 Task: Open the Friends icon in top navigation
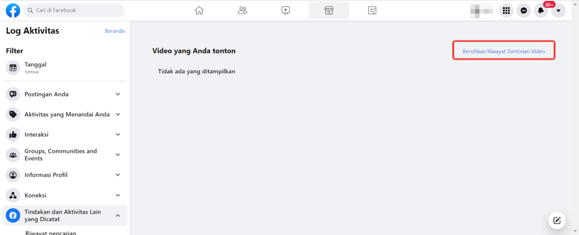[242, 10]
